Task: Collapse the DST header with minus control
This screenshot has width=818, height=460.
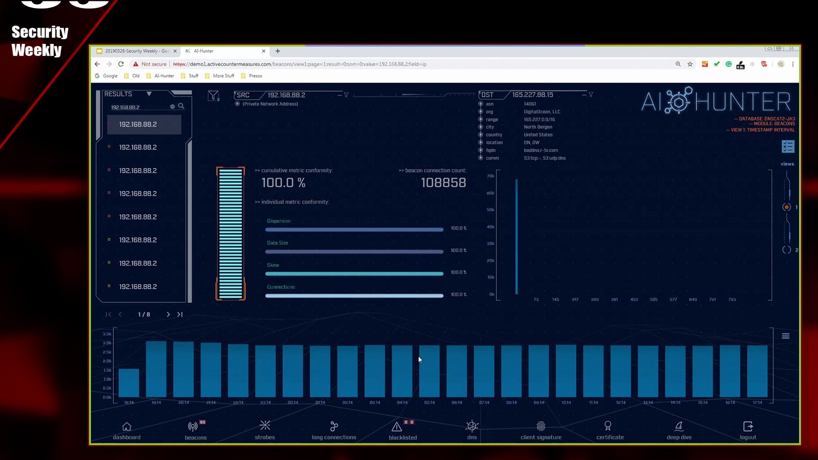Action: (x=584, y=95)
